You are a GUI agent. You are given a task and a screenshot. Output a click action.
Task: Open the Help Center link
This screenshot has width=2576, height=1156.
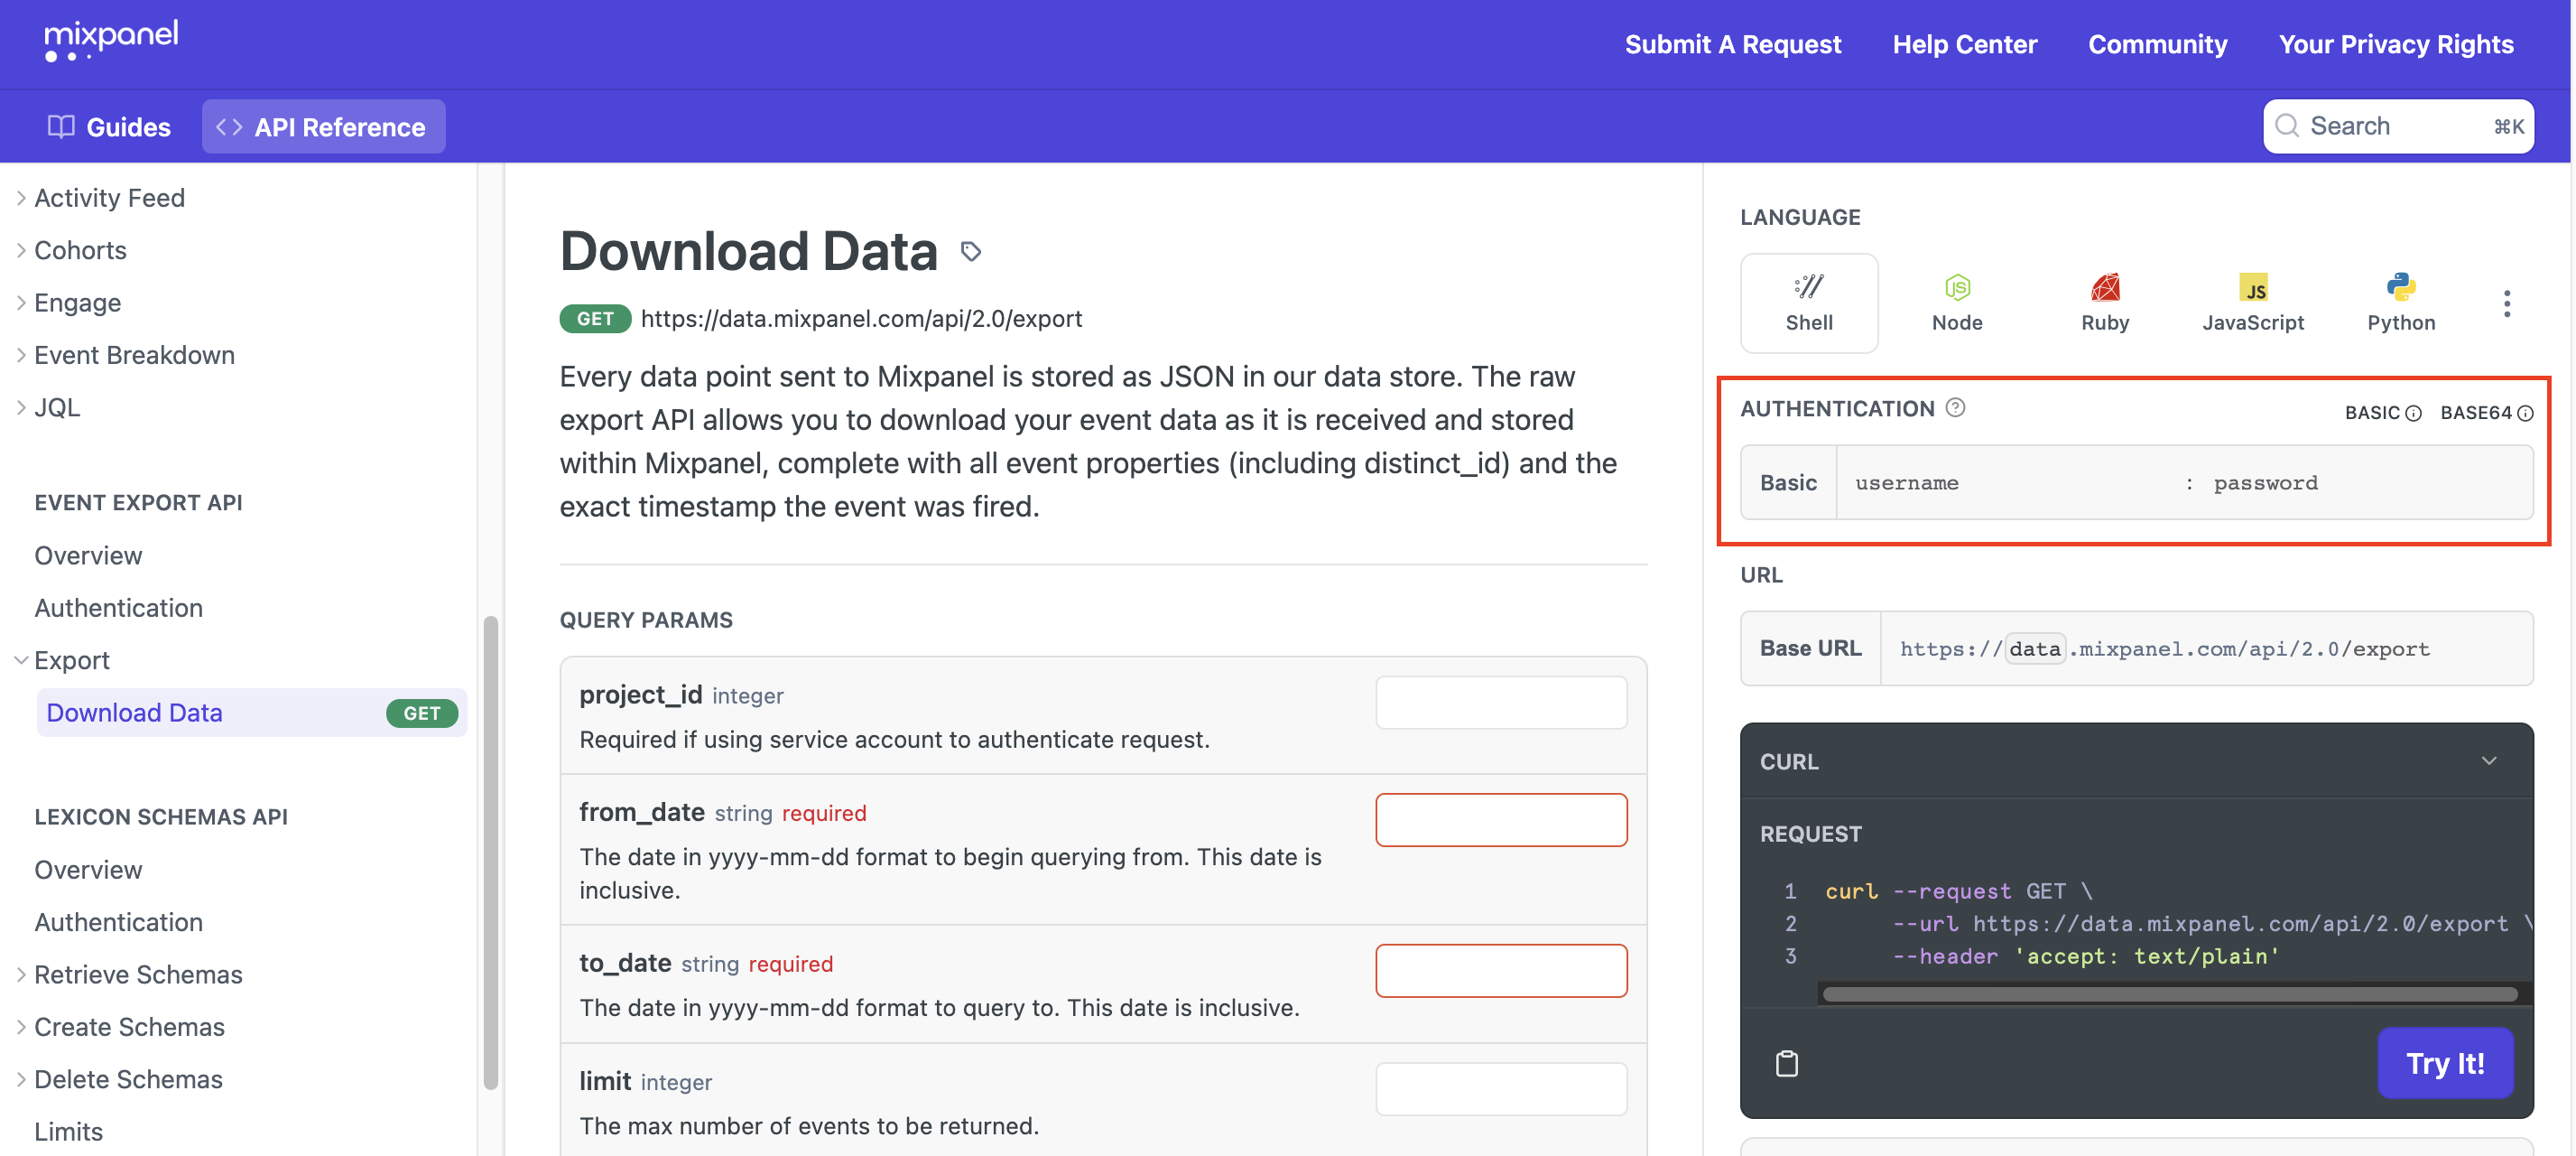point(1964,44)
